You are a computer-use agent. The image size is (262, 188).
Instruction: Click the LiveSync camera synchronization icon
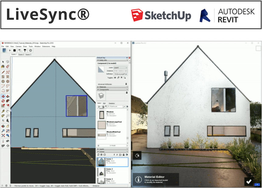coord(20,50)
